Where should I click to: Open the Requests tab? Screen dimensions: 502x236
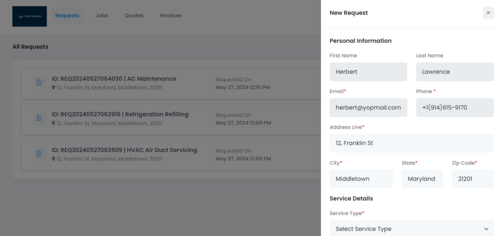67,16
